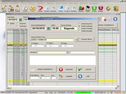Click the exit door toolbar icon
The image size is (126, 94).
point(116,9)
